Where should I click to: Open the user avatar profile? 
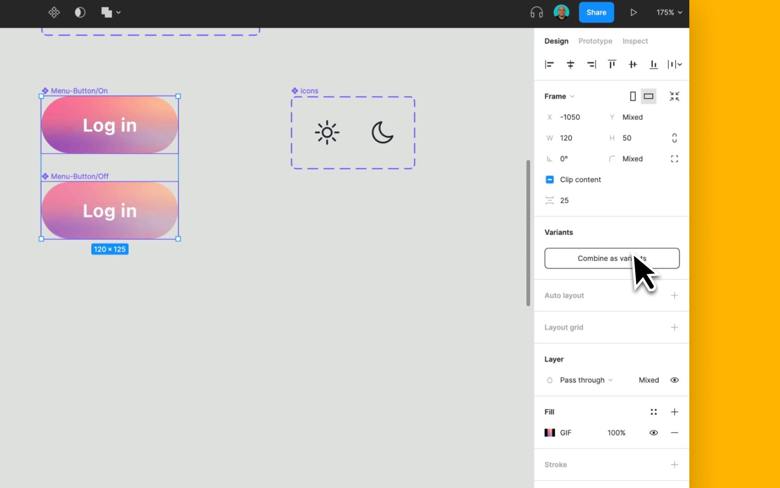pyautogui.click(x=562, y=12)
